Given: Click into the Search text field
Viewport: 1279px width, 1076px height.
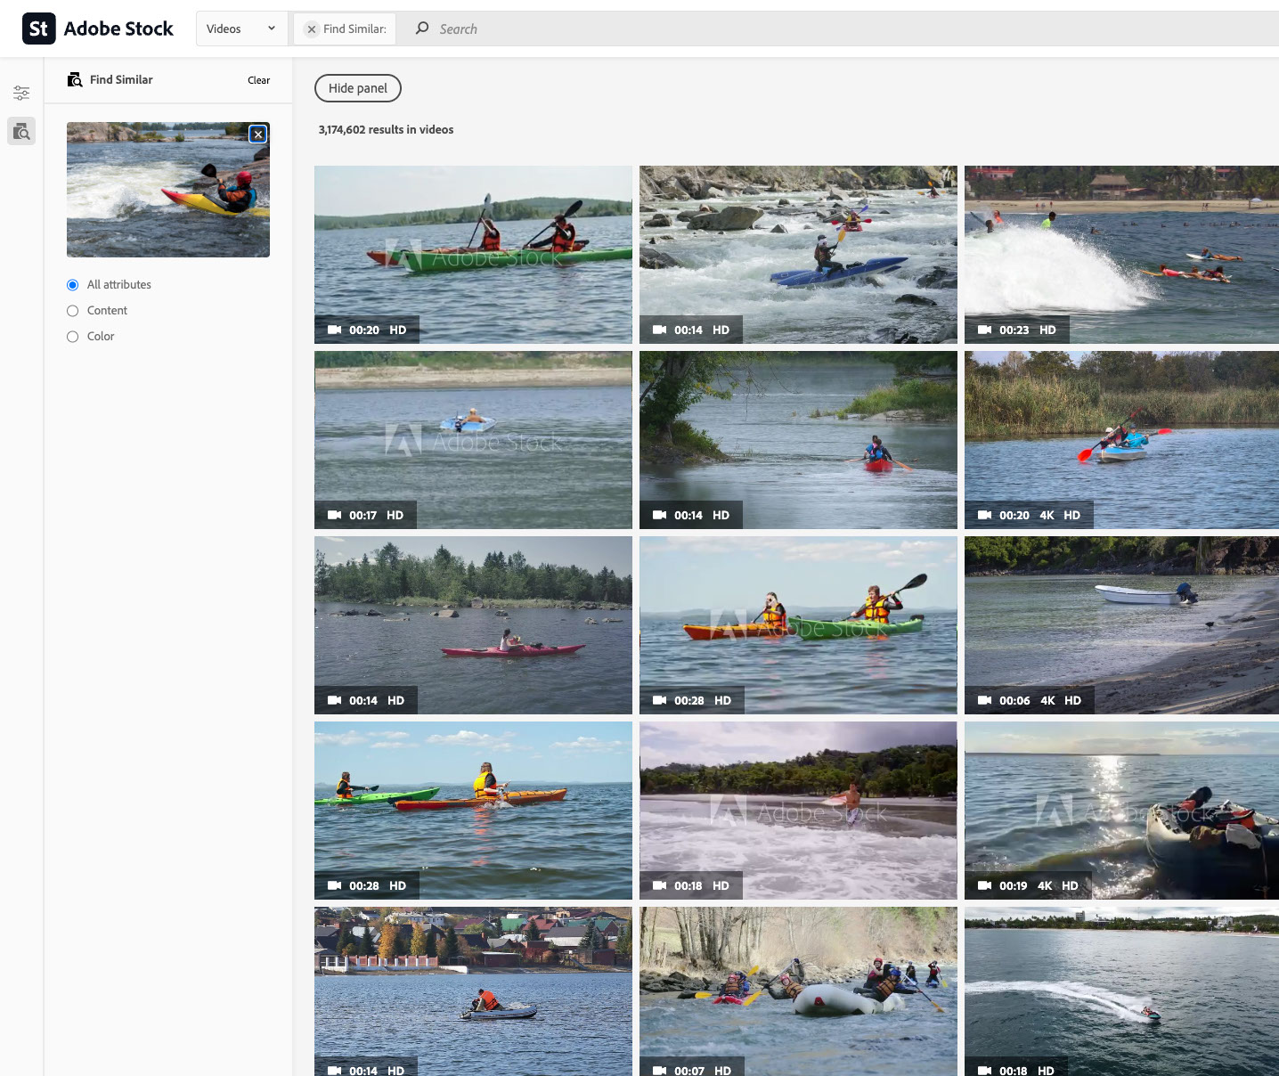Looking at the screenshot, I should (802, 29).
